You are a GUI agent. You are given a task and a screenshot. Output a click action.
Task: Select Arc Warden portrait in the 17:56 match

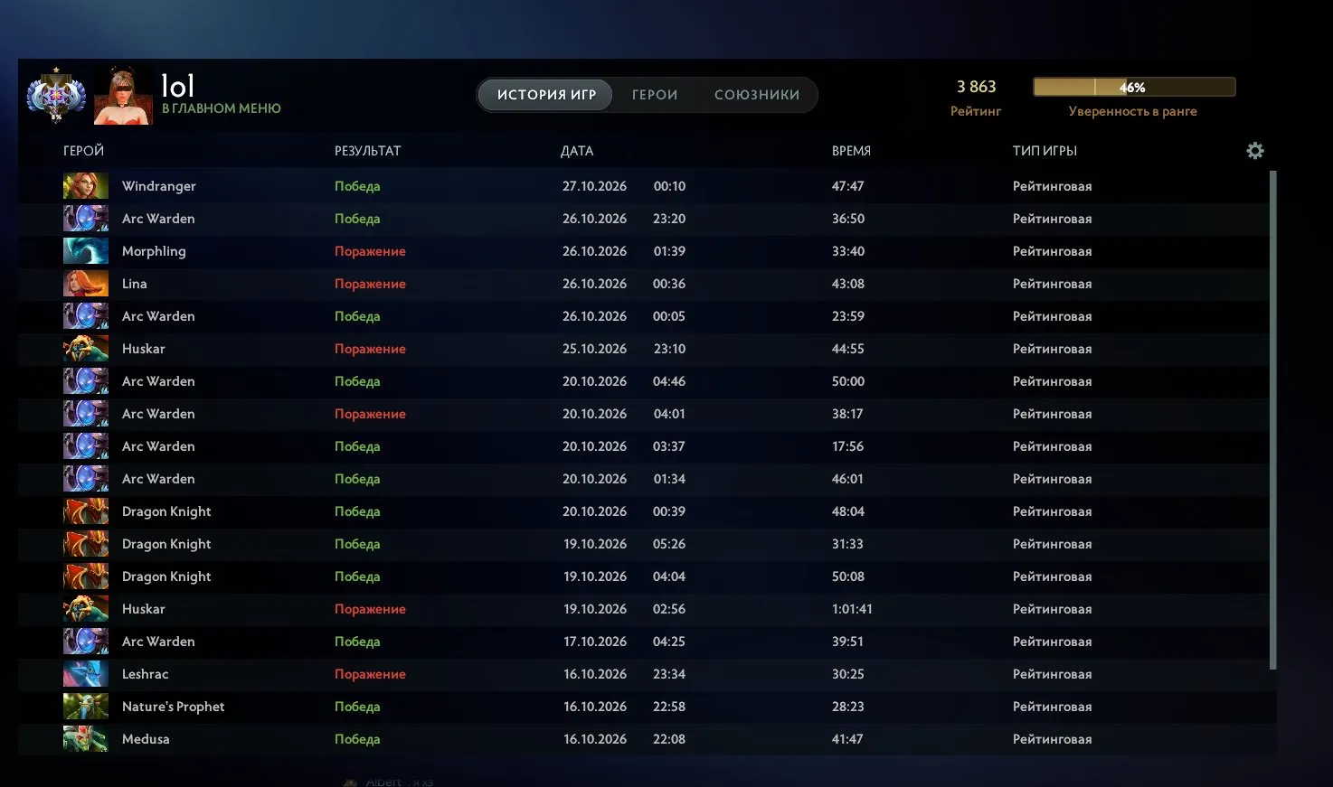[x=86, y=446]
